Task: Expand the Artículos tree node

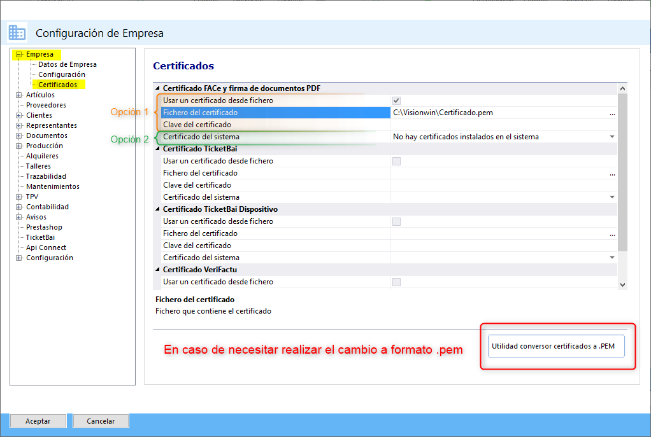Action: click(18, 95)
